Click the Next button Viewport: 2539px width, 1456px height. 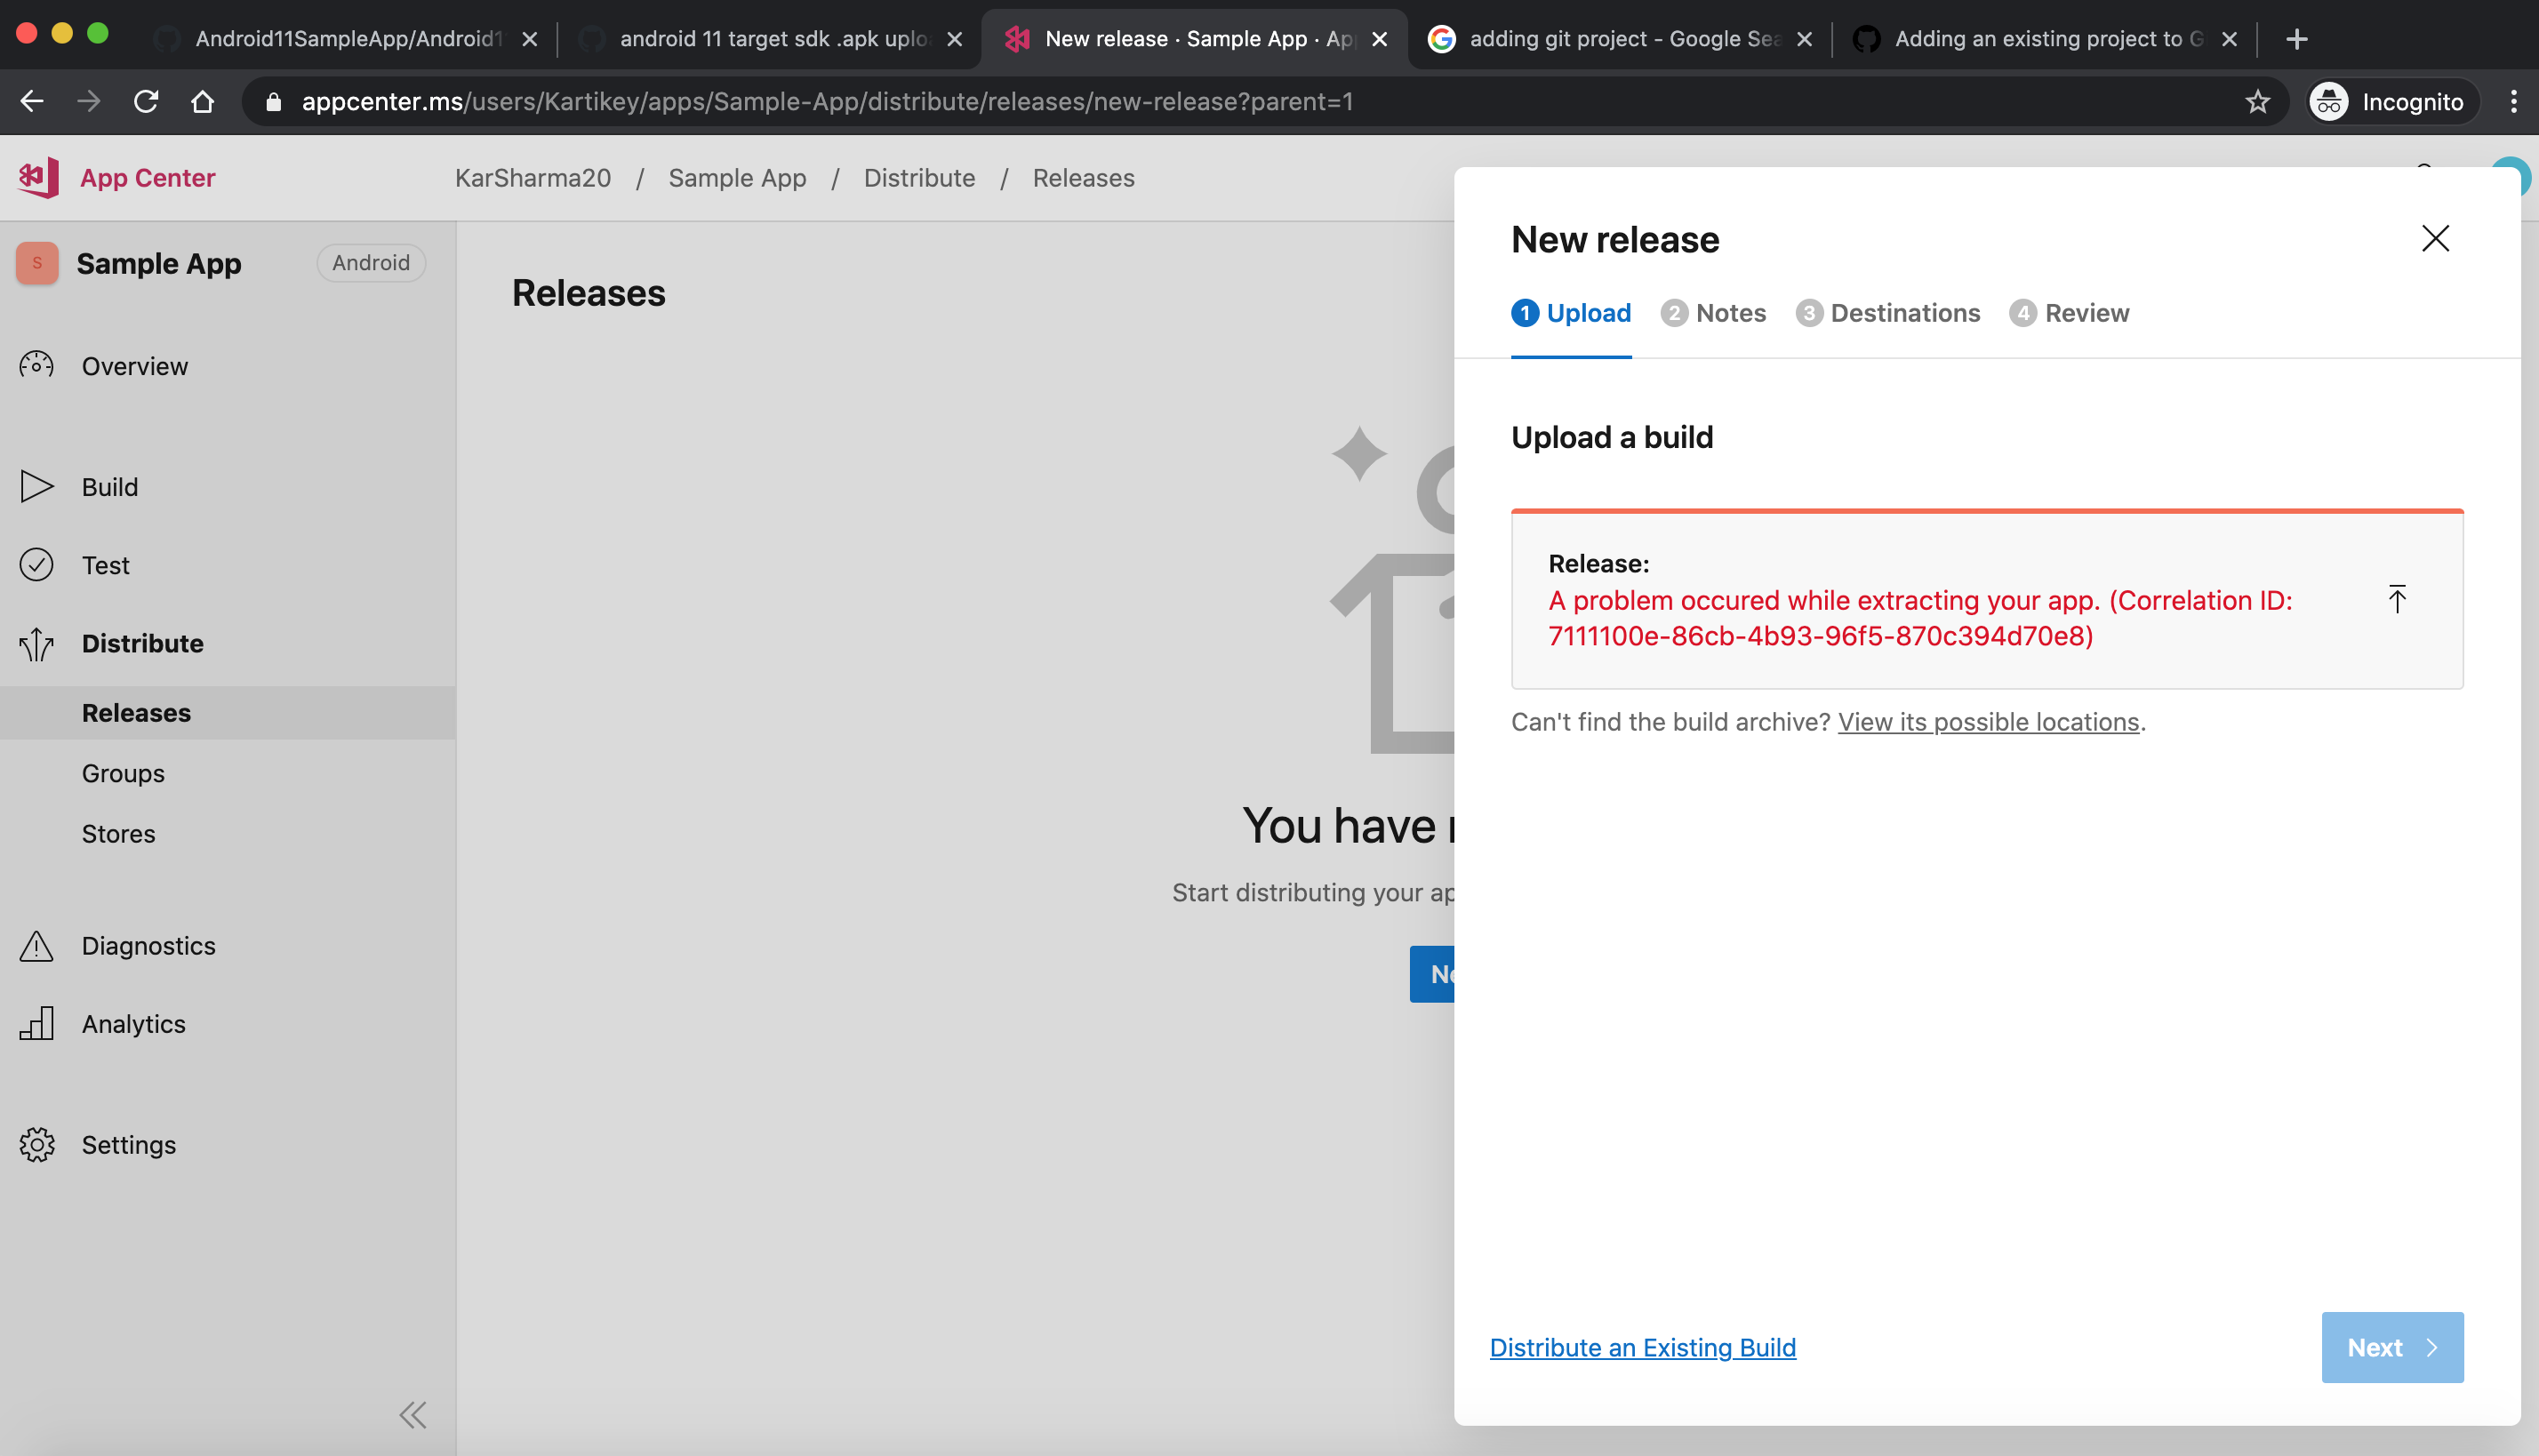click(2391, 1347)
